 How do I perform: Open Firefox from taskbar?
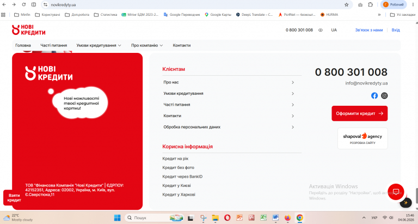tap(287, 217)
